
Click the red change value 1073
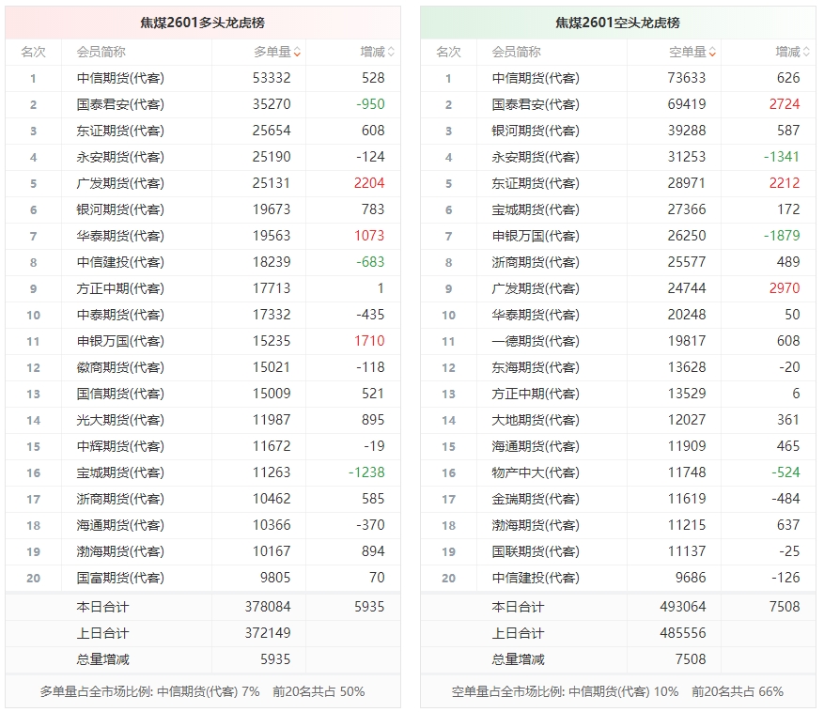pyautogui.click(x=369, y=236)
